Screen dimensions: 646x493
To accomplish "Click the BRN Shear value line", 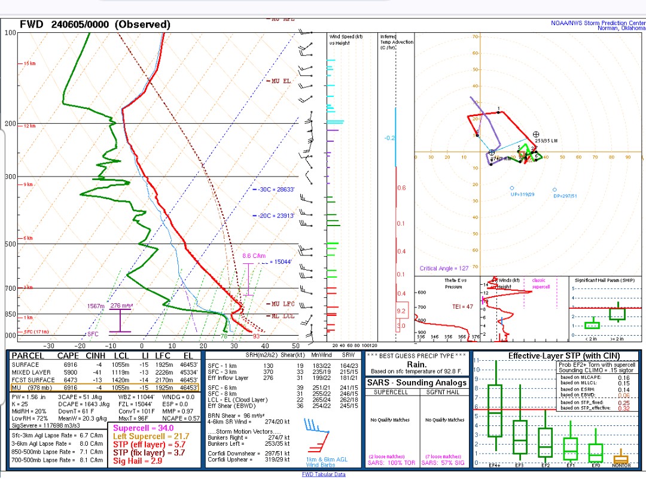I will pos(236,415).
